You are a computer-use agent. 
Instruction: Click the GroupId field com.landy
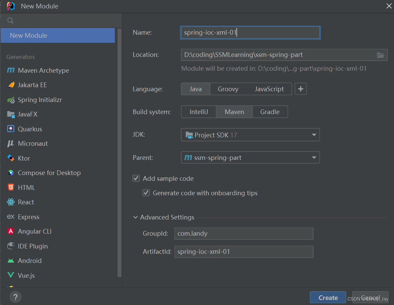[244, 234]
